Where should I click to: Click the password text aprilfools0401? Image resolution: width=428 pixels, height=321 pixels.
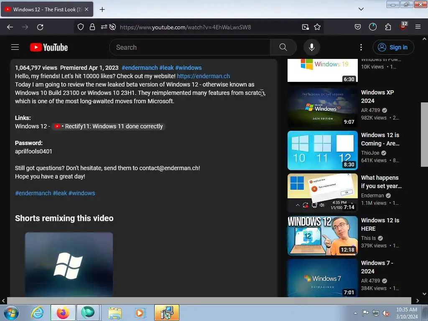click(x=33, y=151)
